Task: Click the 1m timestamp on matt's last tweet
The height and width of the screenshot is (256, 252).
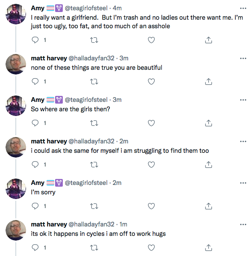Action: pos(123,224)
